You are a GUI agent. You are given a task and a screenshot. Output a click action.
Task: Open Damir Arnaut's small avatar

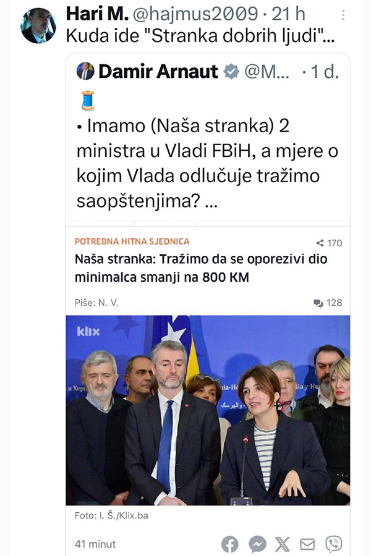click(x=85, y=71)
